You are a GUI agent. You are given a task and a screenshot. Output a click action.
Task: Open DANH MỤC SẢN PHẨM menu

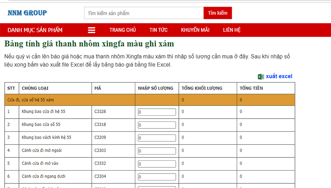[x=35, y=30]
